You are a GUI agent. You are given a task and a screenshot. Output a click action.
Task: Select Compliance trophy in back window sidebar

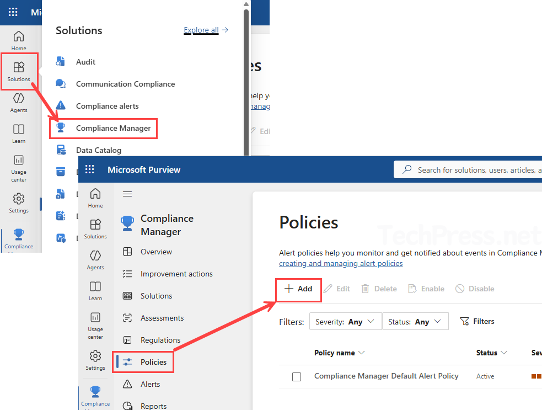pos(19,239)
